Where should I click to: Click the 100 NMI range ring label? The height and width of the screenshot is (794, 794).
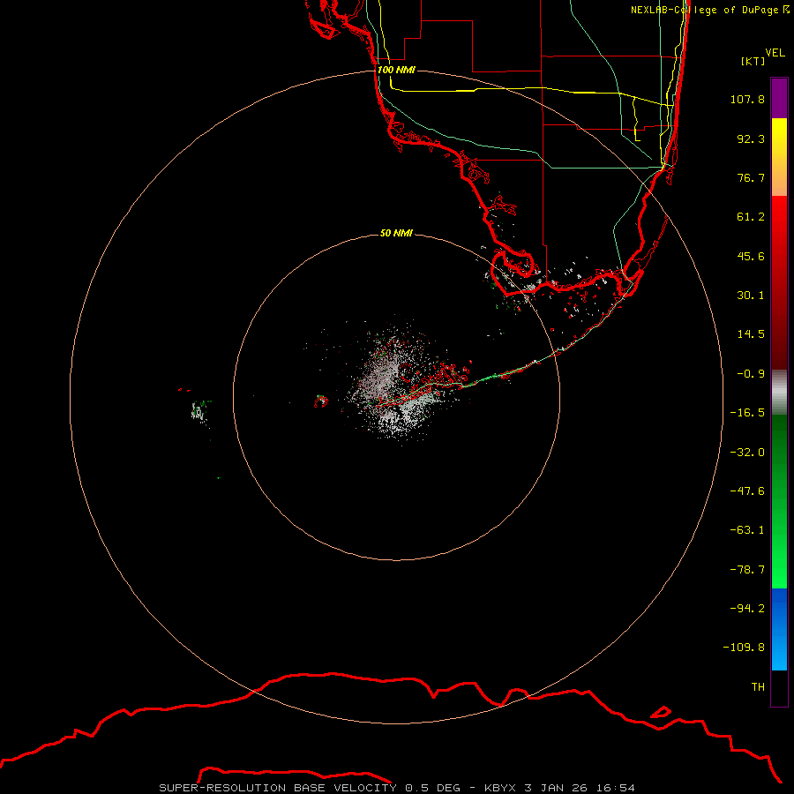396,70
